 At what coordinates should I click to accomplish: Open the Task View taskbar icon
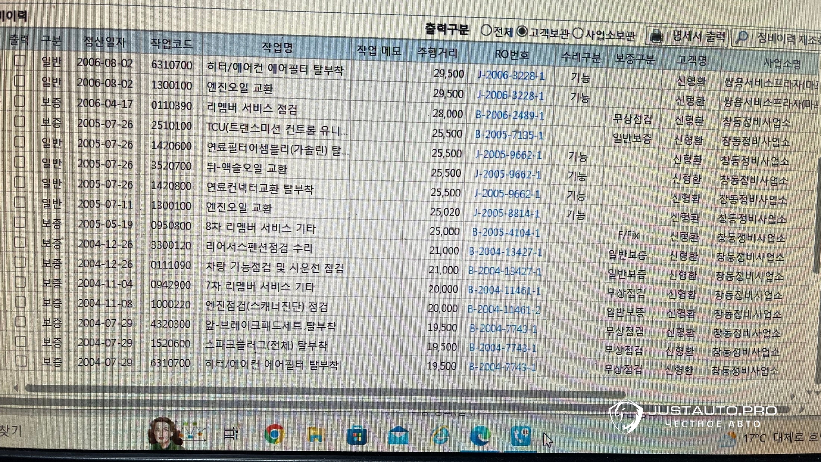[x=231, y=434]
